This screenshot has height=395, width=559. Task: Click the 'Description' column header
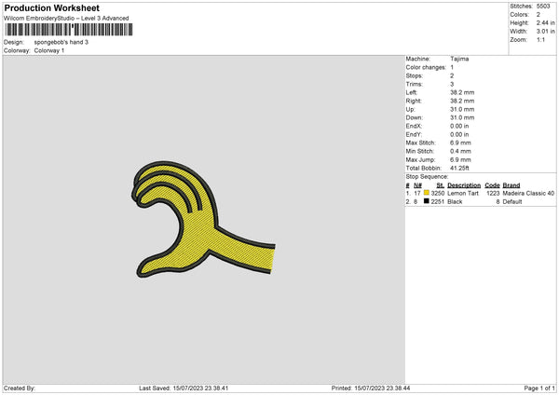464,185
